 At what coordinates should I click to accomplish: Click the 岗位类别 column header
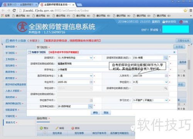(x=57, y=133)
